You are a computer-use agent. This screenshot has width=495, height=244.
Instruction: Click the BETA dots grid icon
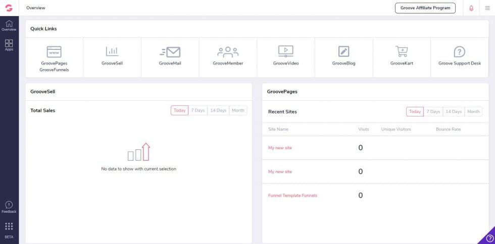click(x=9, y=226)
